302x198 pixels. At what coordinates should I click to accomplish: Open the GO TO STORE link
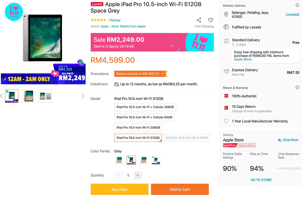pos(261,180)
